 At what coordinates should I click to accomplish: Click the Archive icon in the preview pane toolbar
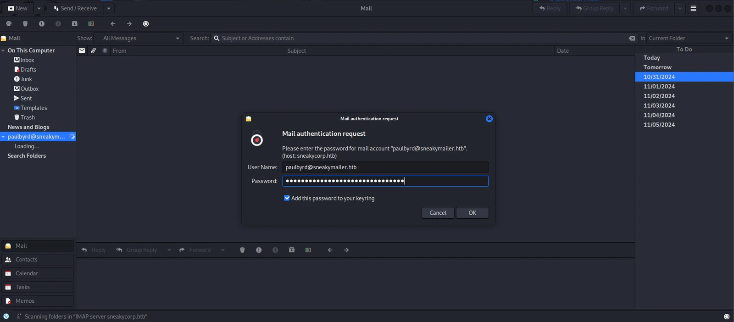click(x=292, y=250)
